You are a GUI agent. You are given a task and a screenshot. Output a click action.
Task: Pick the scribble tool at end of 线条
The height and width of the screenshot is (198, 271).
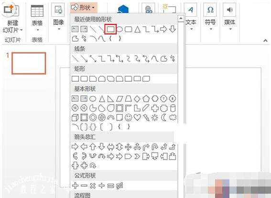173,59
